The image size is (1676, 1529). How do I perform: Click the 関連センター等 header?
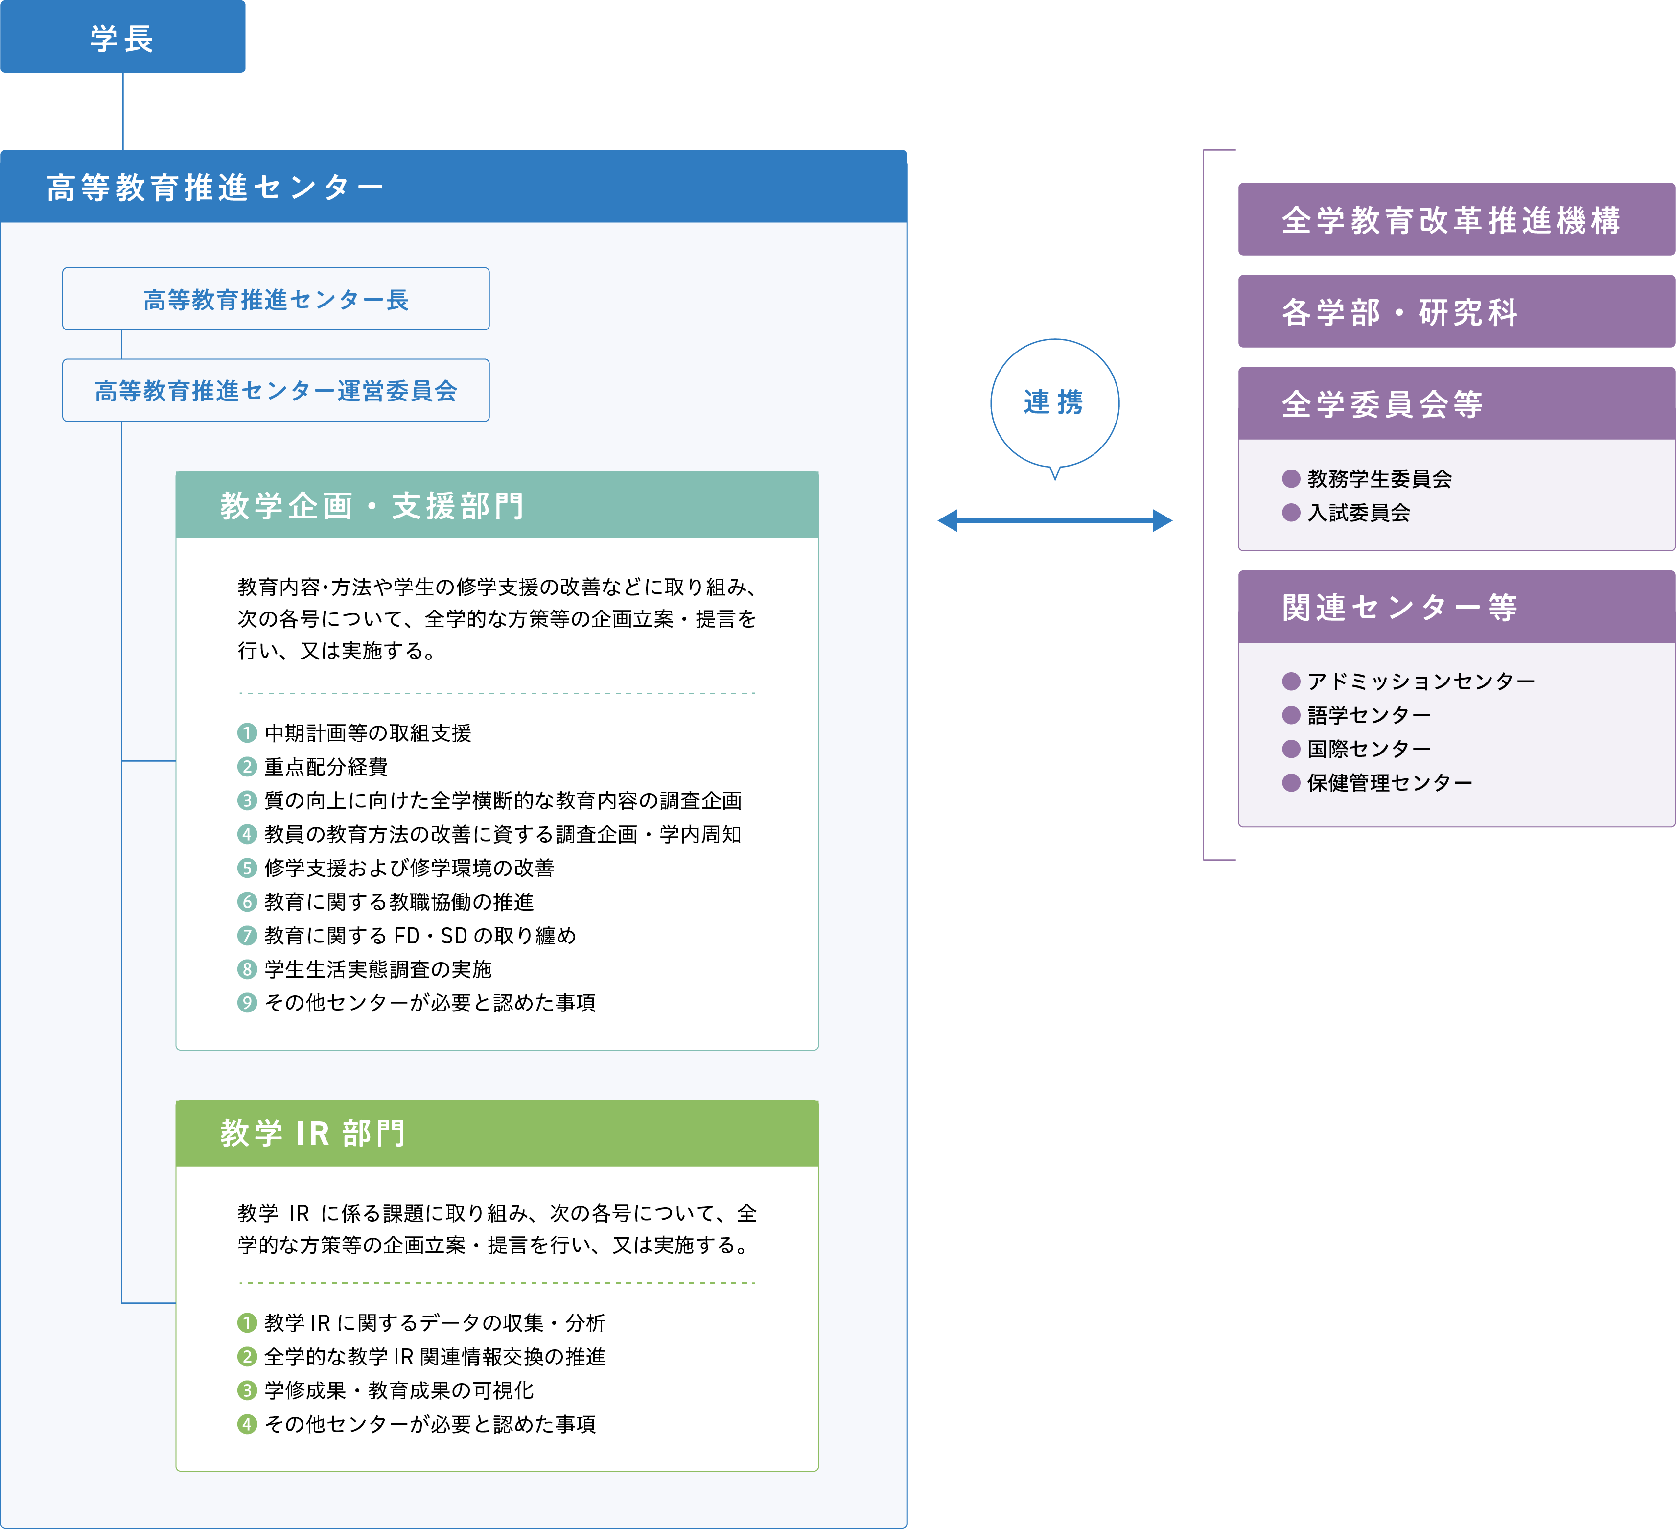[1456, 607]
